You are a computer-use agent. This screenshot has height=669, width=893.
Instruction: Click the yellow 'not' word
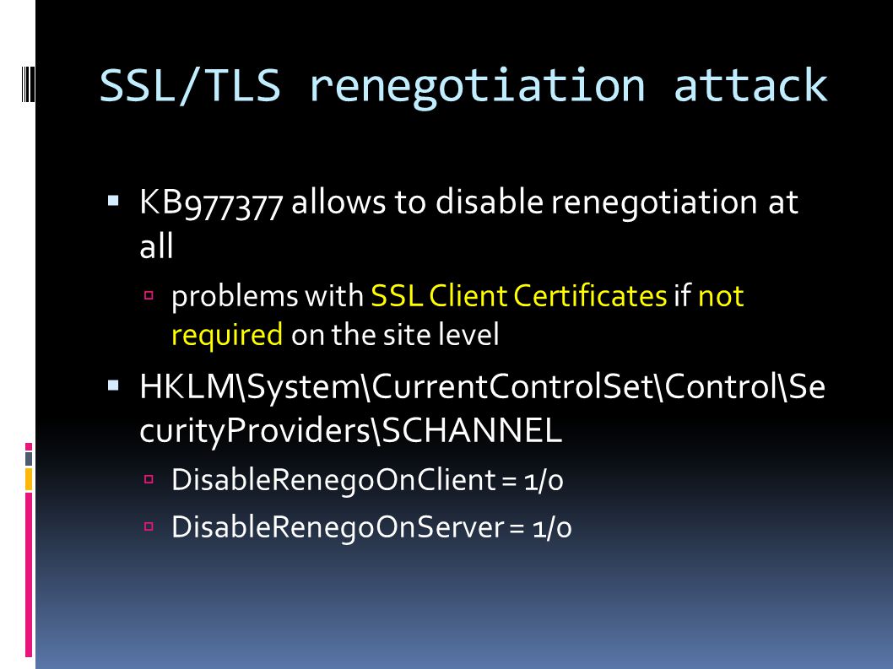[721, 296]
